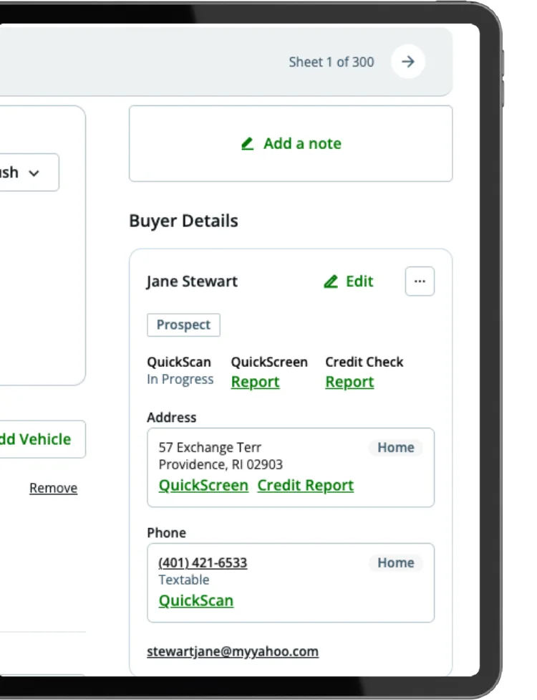Click the Add a note text
Image resolution: width=537 pixels, height=700 pixels.
coord(302,144)
